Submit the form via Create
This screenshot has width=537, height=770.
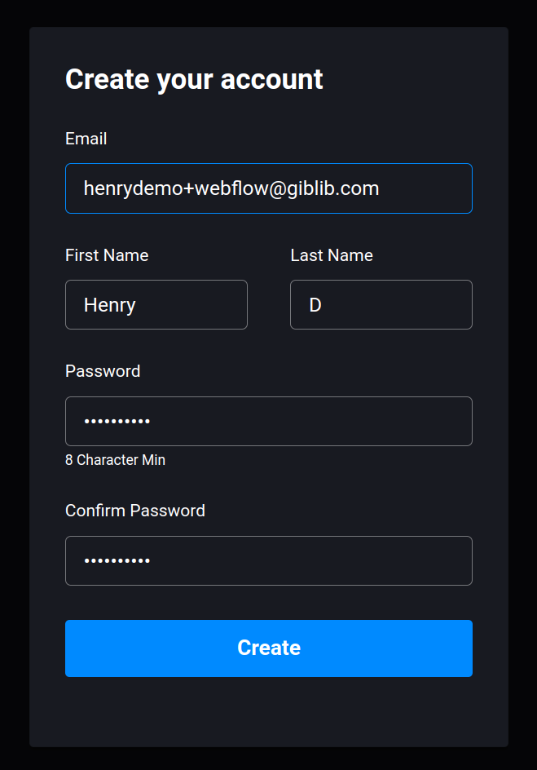269,648
